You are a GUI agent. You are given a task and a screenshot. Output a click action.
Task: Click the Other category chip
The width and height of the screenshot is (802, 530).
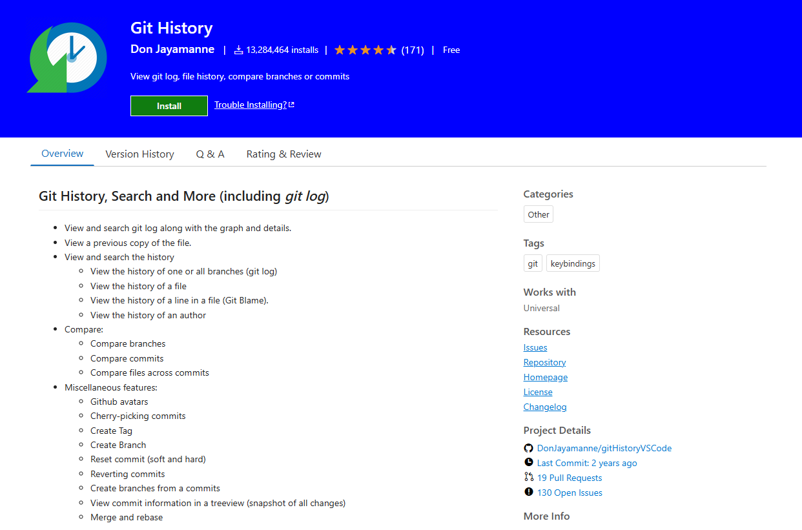tap(539, 214)
